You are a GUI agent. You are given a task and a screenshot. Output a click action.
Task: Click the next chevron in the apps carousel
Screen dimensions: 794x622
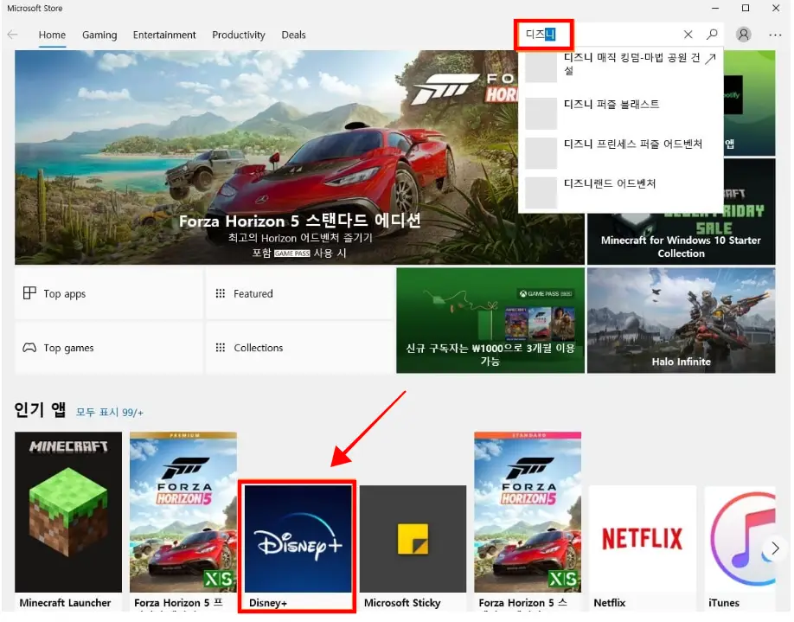point(775,548)
